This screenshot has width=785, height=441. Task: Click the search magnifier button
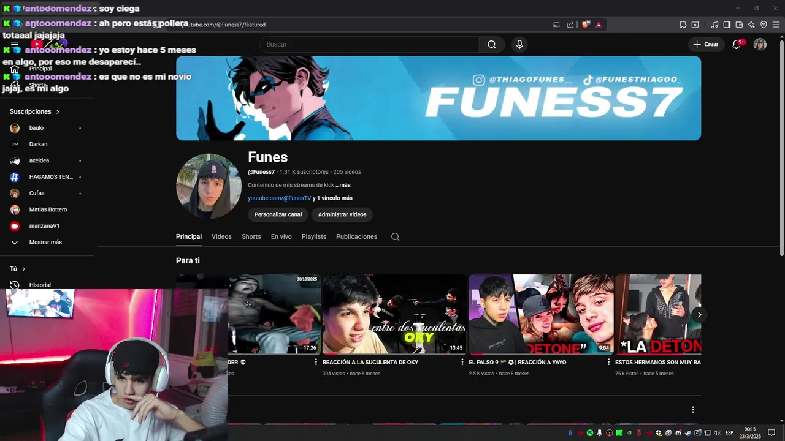pos(492,44)
